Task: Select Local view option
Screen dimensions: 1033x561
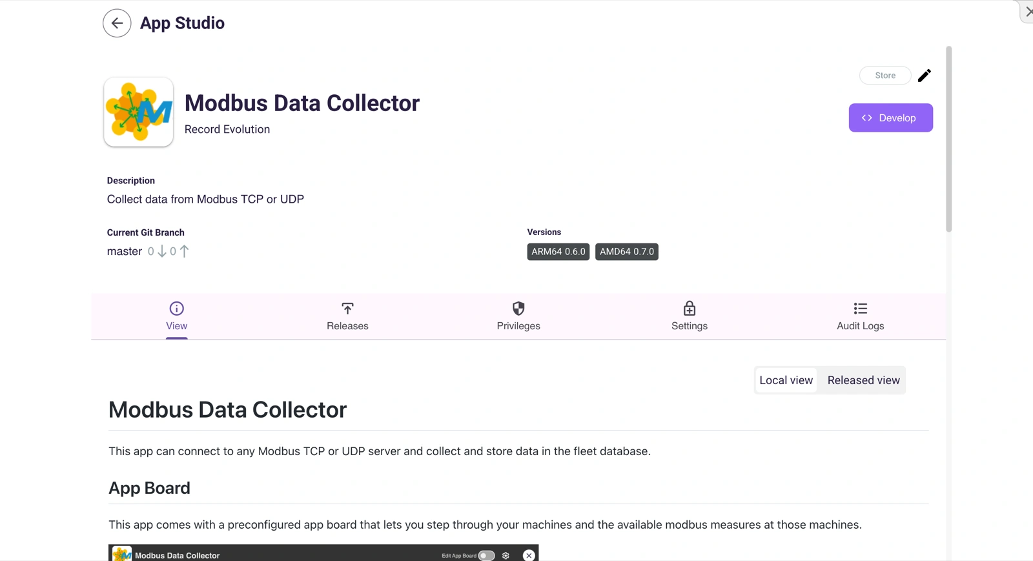Action: click(786, 380)
